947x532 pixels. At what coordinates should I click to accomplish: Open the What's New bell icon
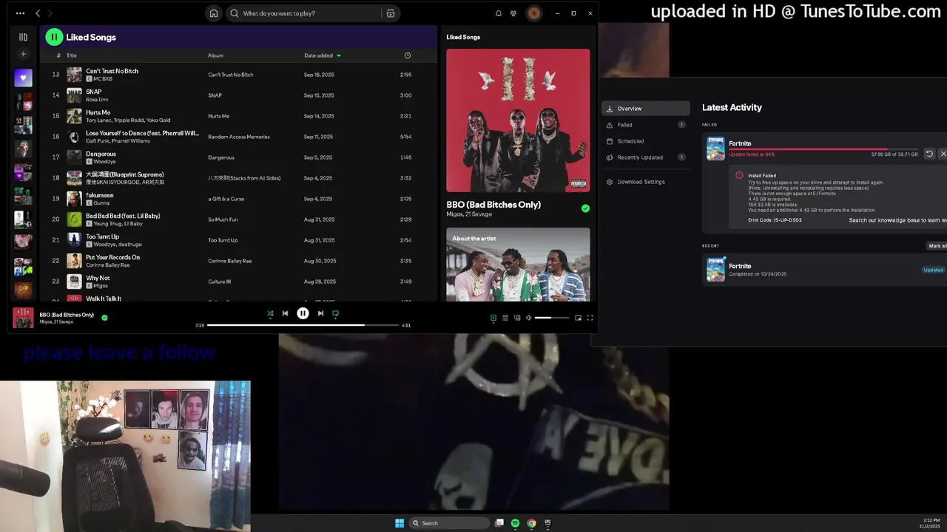coord(499,13)
